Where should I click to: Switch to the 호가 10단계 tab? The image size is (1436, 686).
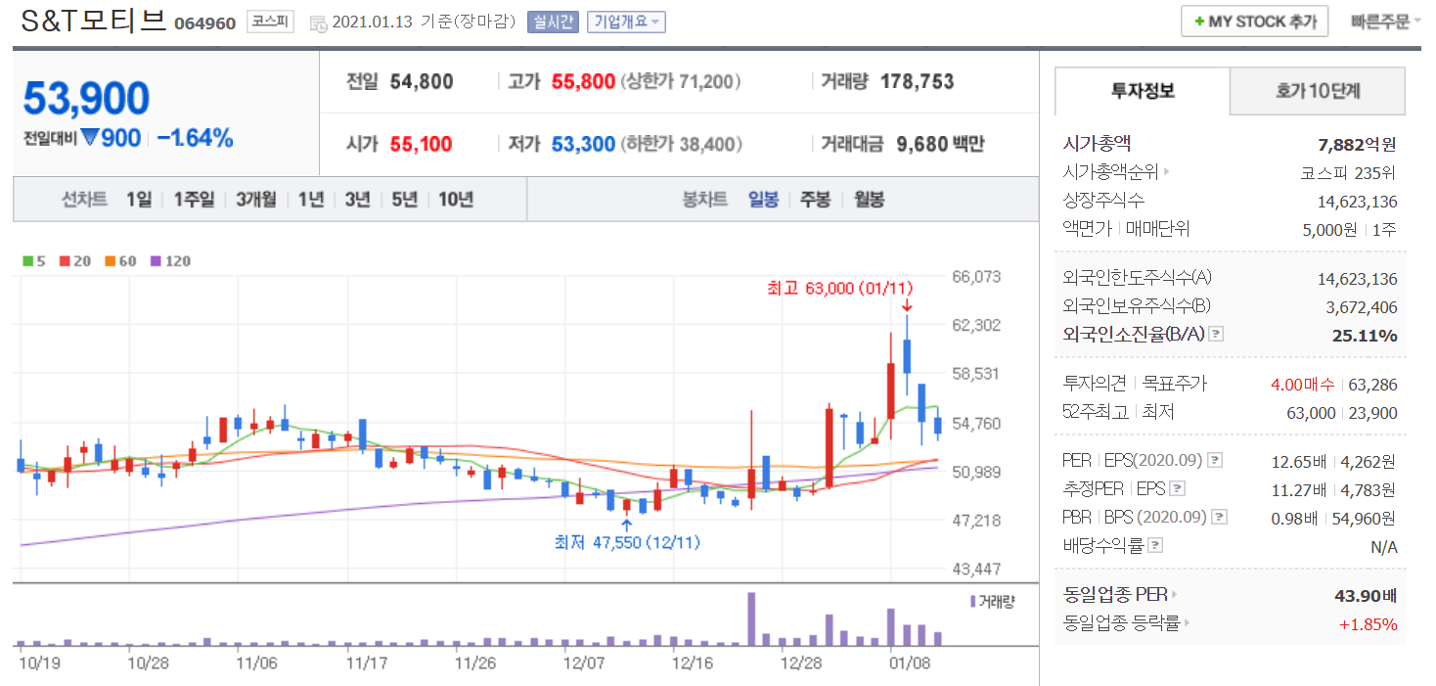pos(1317,92)
